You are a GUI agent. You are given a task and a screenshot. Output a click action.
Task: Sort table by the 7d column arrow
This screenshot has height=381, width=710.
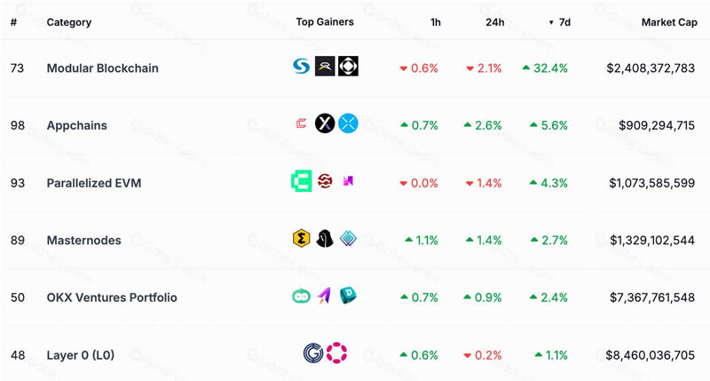coord(560,22)
